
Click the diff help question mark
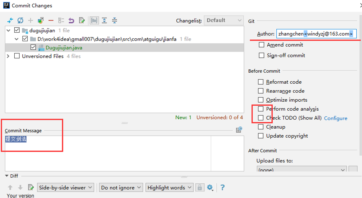click(x=222, y=187)
